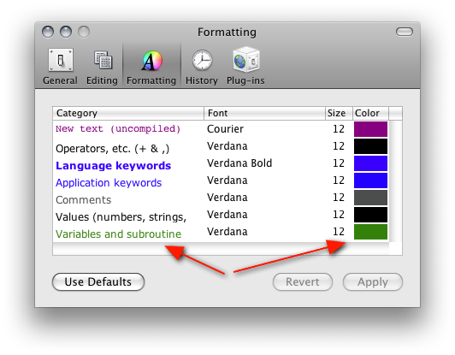Click the Revert button

point(303,281)
